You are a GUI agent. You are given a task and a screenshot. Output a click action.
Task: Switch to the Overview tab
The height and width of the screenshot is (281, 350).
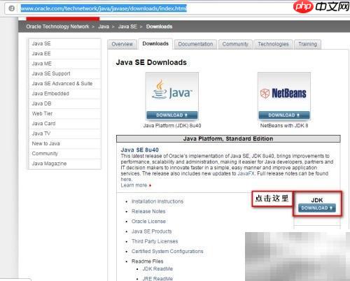point(122,44)
